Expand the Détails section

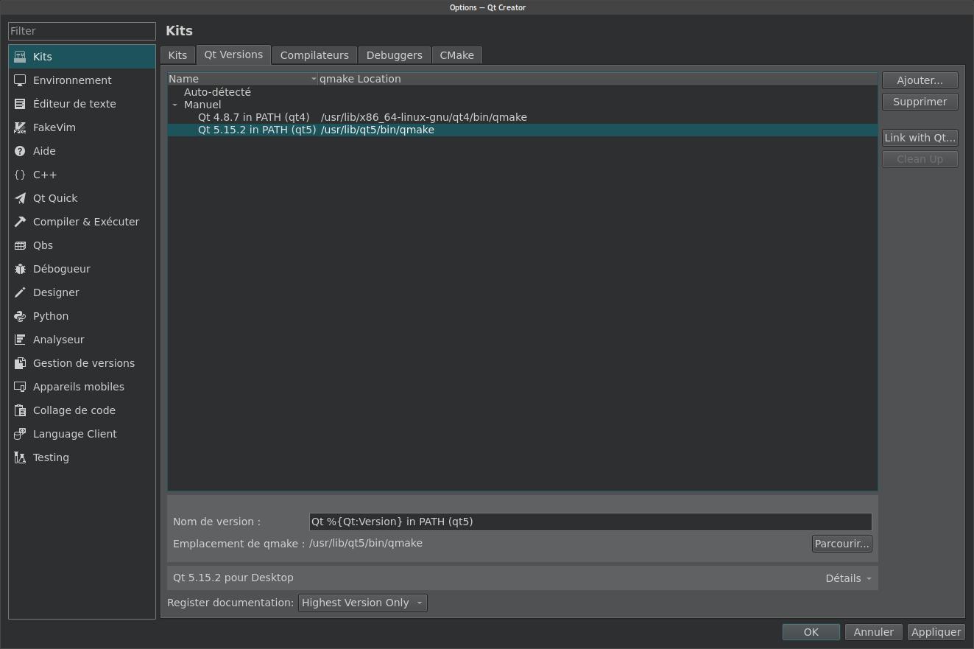849,578
